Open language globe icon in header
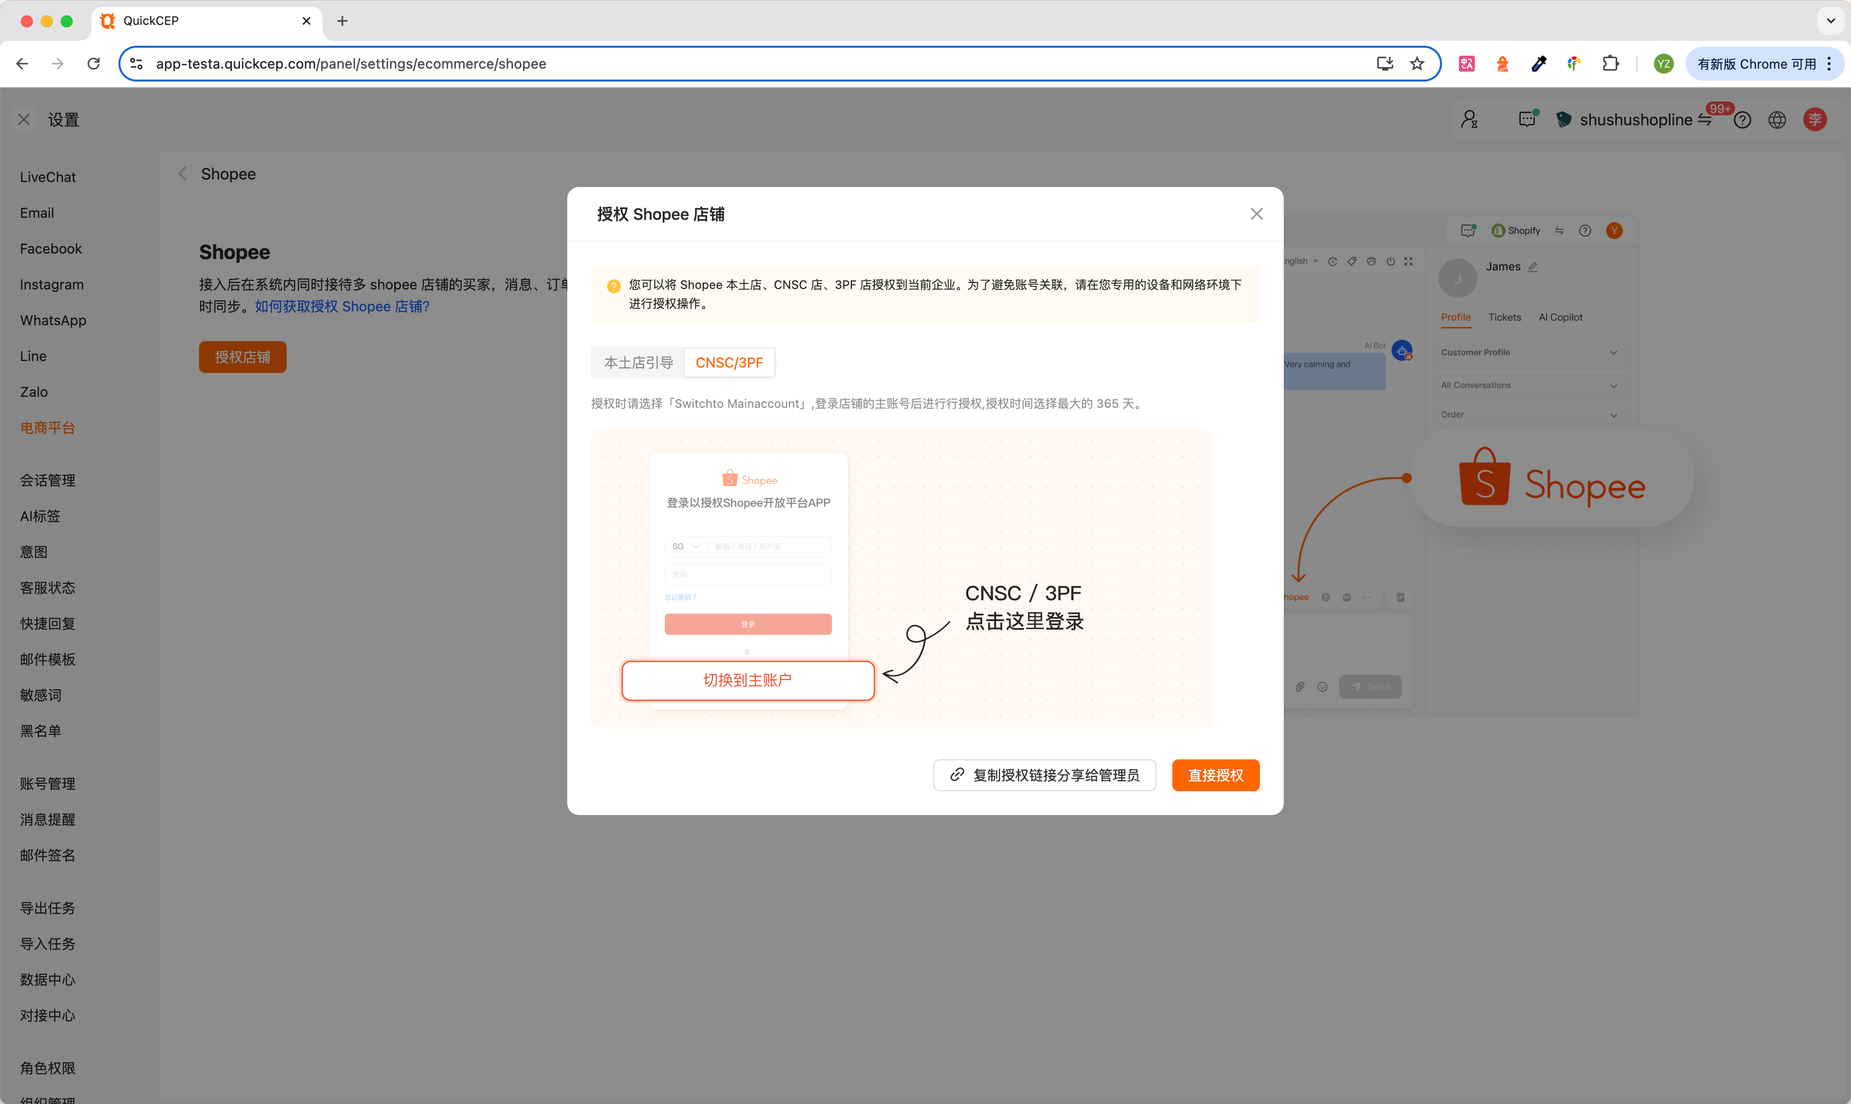Image resolution: width=1851 pixels, height=1104 pixels. pyautogui.click(x=1777, y=120)
